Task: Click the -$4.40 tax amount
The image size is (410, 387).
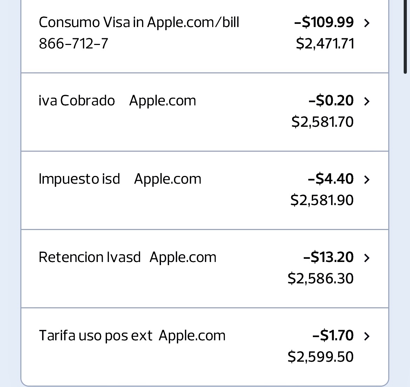Action: (331, 179)
